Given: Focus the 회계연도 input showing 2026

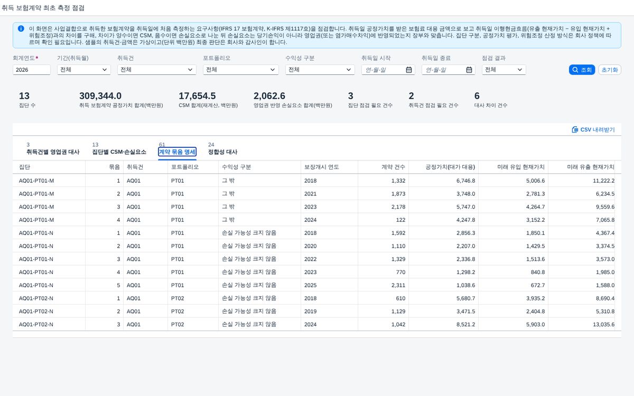Looking at the screenshot, I should coord(32,70).
